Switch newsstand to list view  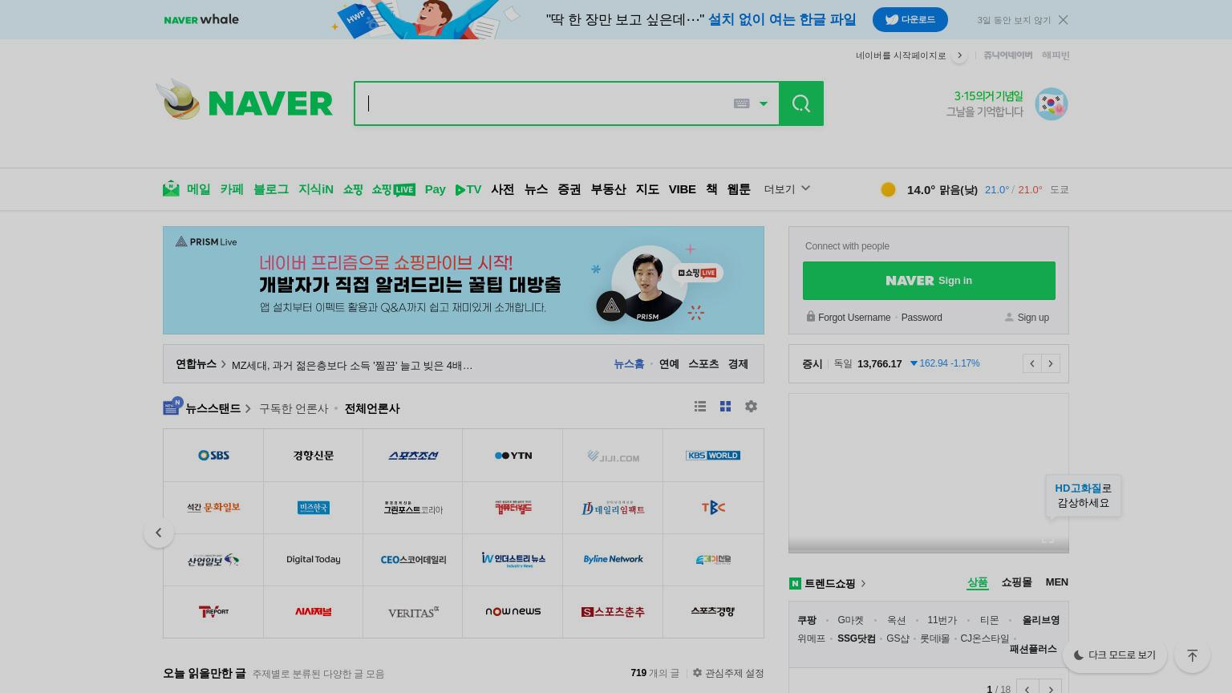(700, 407)
